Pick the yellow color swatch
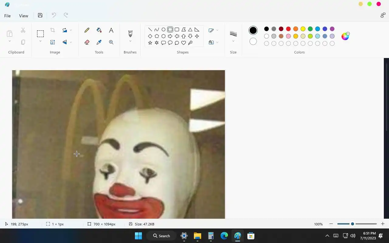Image resolution: width=389 pixels, height=243 pixels. click(303, 29)
